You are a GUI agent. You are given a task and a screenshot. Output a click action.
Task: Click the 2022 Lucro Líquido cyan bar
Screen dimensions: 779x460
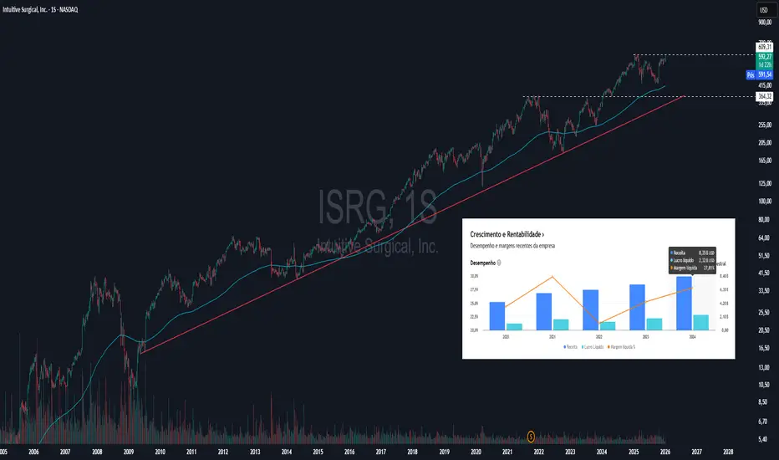pos(607,325)
